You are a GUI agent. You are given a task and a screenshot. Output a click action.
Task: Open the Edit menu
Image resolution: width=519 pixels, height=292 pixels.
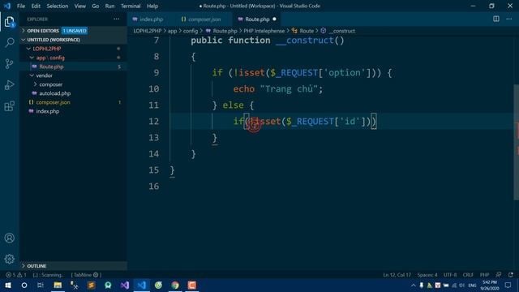point(36,6)
